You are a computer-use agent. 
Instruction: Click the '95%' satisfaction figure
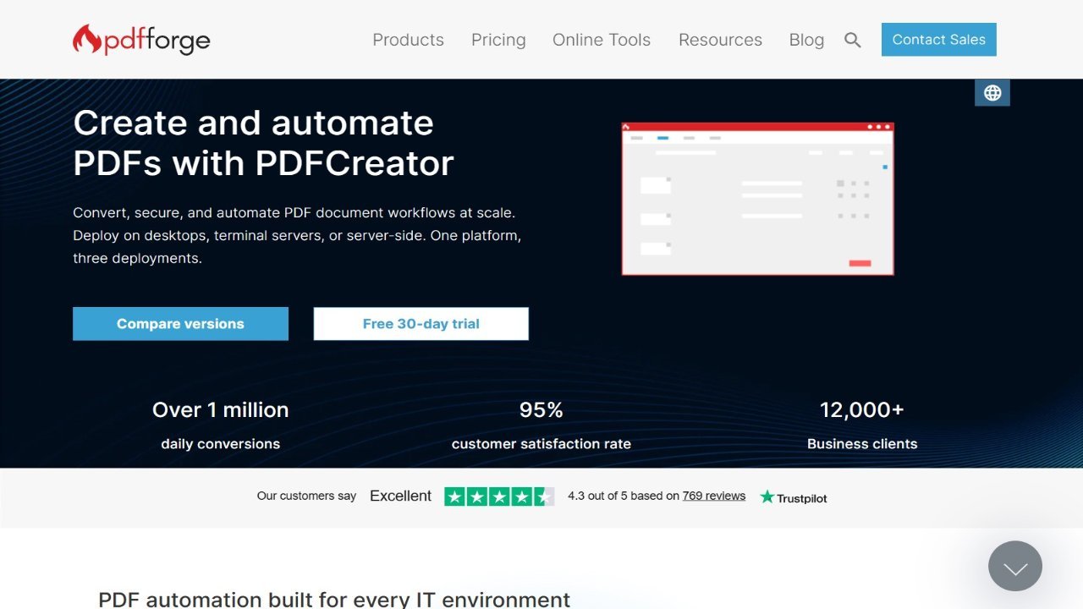[541, 409]
